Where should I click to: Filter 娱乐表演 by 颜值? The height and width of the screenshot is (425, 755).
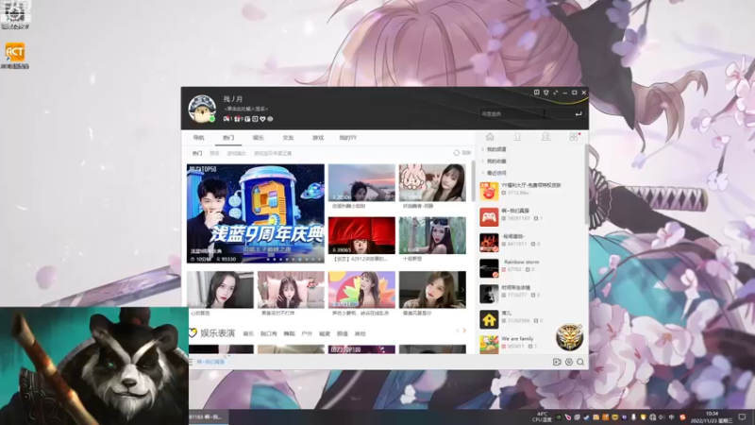(343, 333)
